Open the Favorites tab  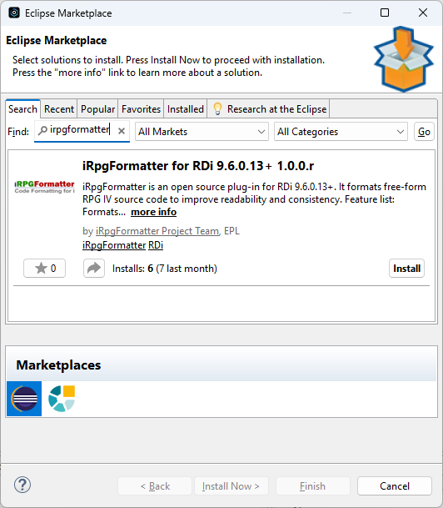141,108
